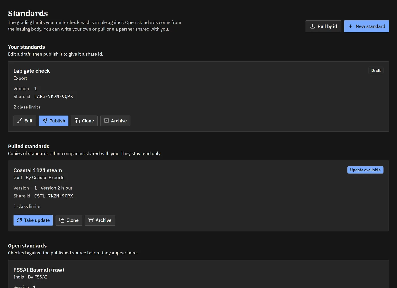Screen dimensions: 397x288
Task: Archive the Lab gate check standard
Action: pos(115,121)
